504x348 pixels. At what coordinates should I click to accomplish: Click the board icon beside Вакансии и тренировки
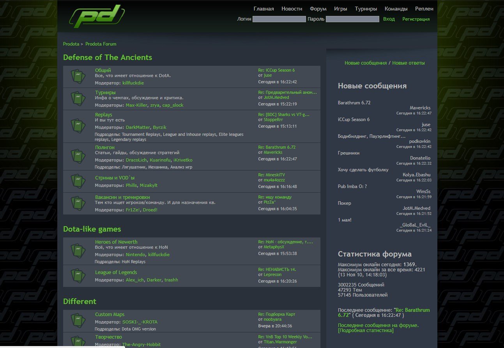(x=78, y=203)
